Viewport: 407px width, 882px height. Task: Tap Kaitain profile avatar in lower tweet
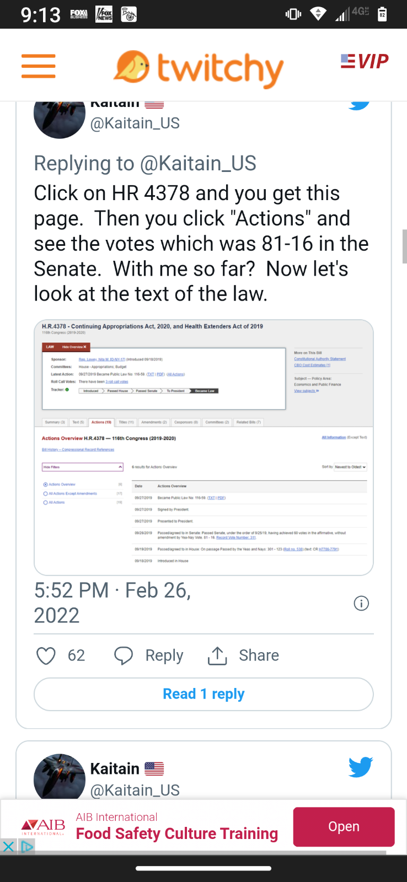pos(60,777)
